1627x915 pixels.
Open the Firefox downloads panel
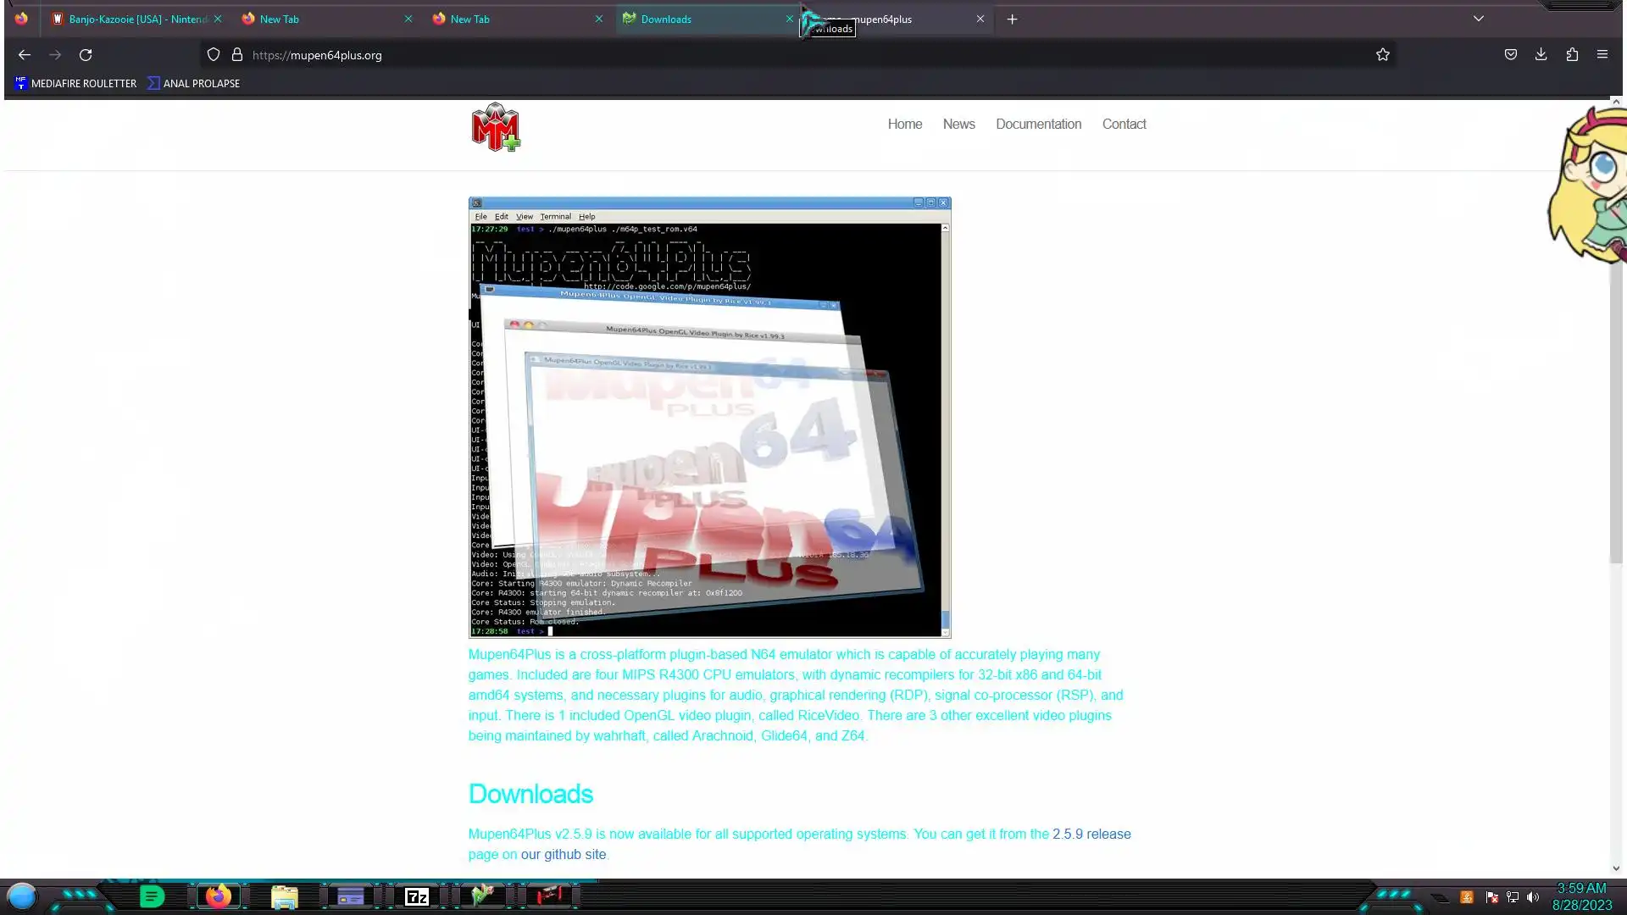pyautogui.click(x=1541, y=55)
